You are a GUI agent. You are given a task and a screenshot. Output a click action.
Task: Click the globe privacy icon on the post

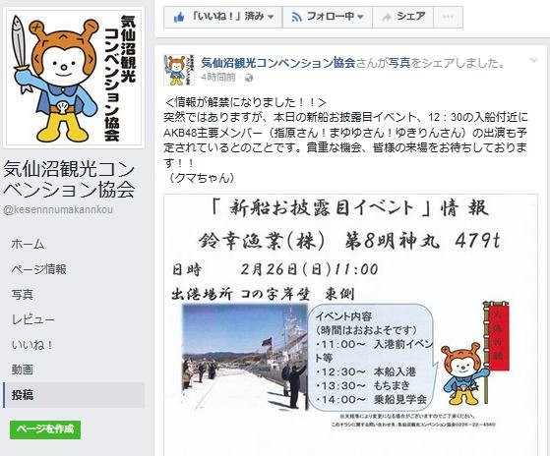point(249,78)
